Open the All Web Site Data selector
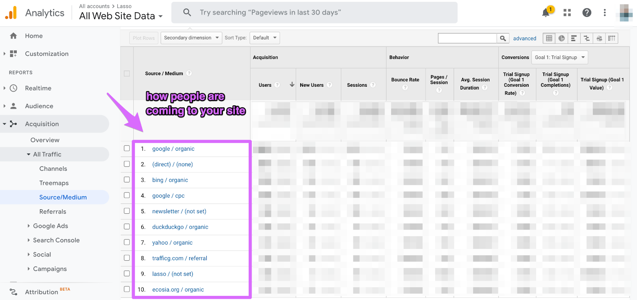 click(x=121, y=16)
